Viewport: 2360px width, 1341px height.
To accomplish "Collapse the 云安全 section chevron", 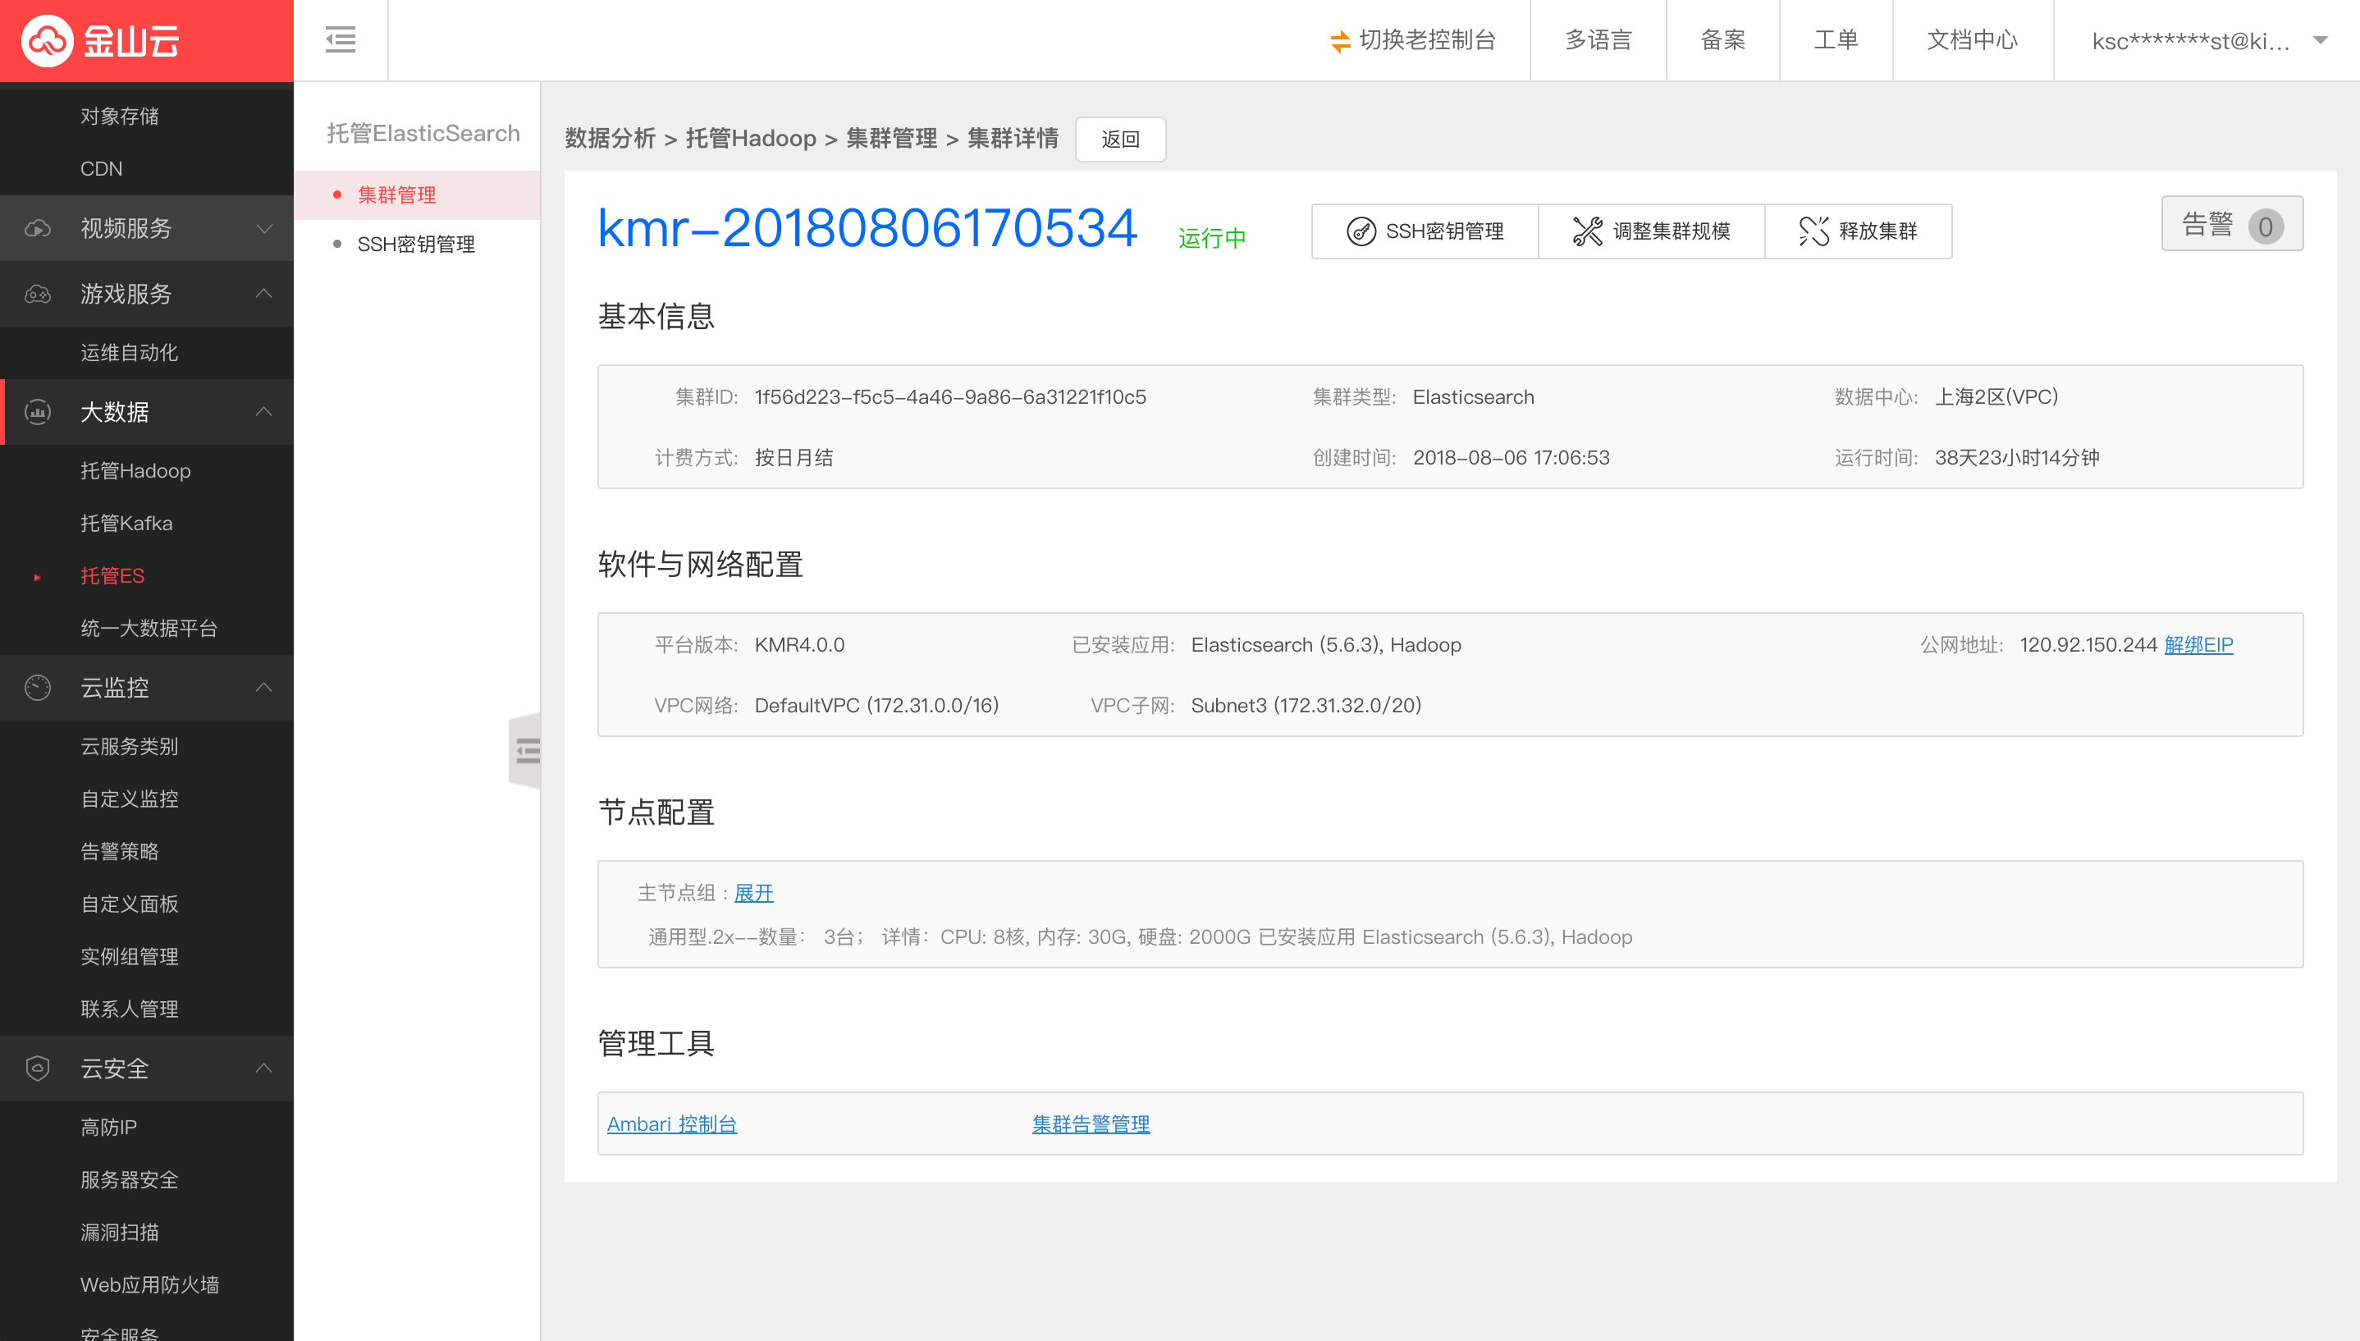I will click(264, 1069).
